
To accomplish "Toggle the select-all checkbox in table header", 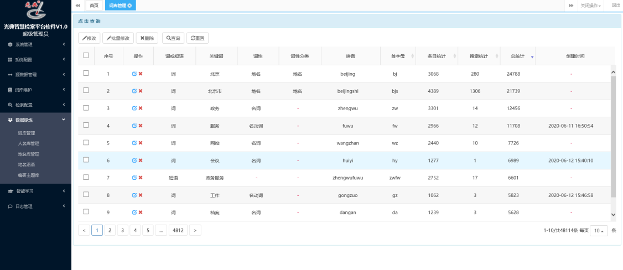I will coord(86,55).
